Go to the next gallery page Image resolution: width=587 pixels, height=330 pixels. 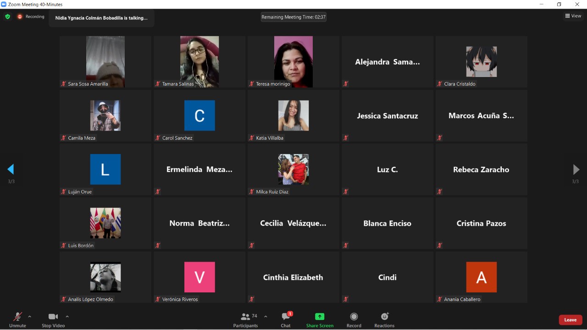(x=576, y=170)
